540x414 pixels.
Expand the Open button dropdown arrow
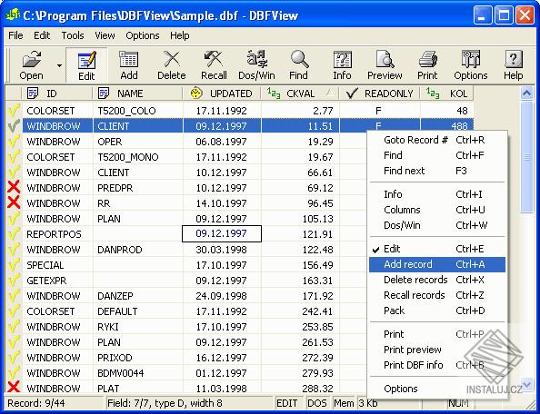[x=59, y=65]
